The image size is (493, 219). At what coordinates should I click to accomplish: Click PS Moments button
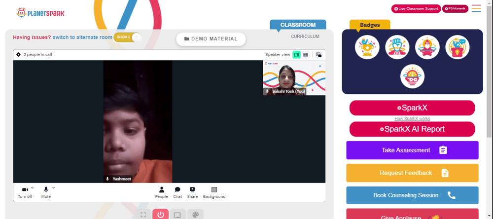click(x=455, y=9)
